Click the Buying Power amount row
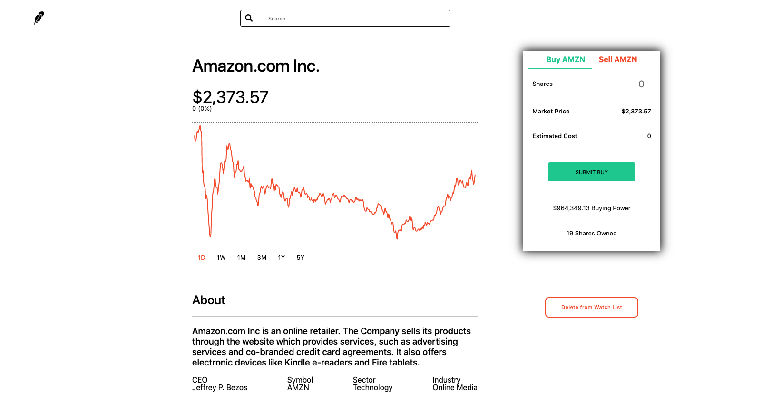The image size is (772, 412). click(x=591, y=208)
